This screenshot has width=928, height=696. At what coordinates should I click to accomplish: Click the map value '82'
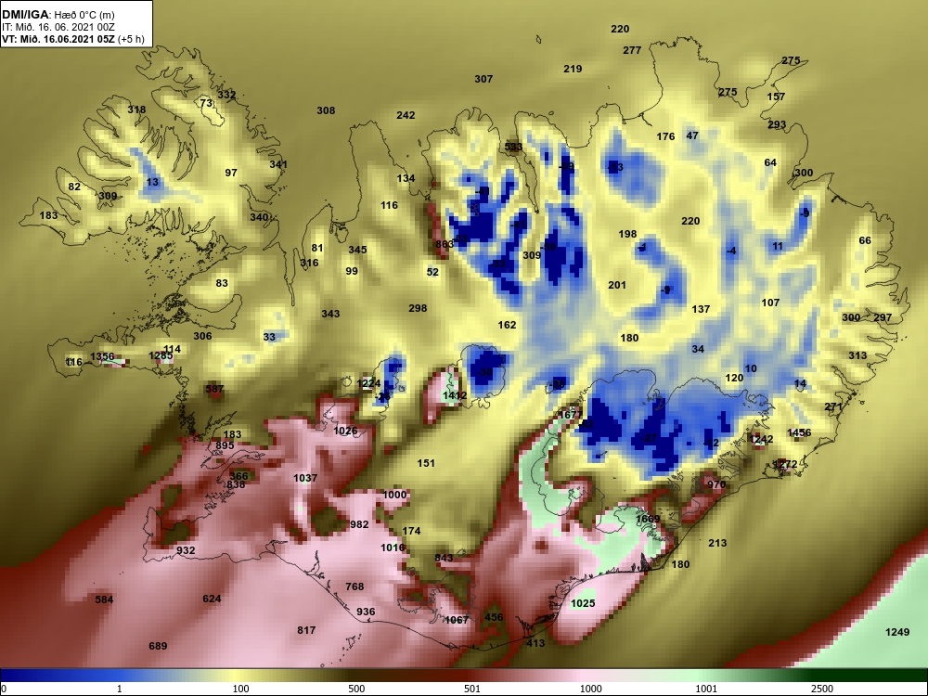(74, 187)
